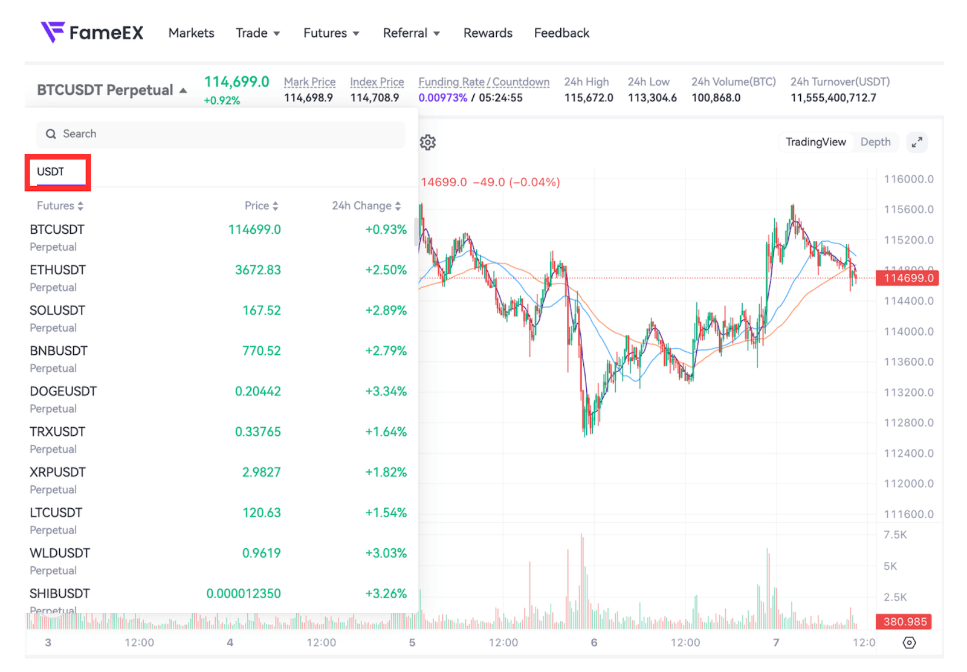
Task: Expand chart to fullscreen
Action: (x=917, y=143)
